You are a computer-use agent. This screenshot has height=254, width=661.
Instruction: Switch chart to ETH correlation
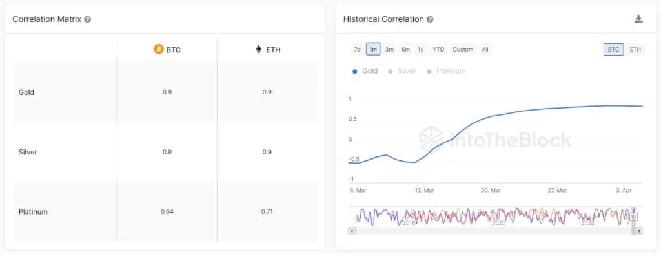pyautogui.click(x=635, y=49)
